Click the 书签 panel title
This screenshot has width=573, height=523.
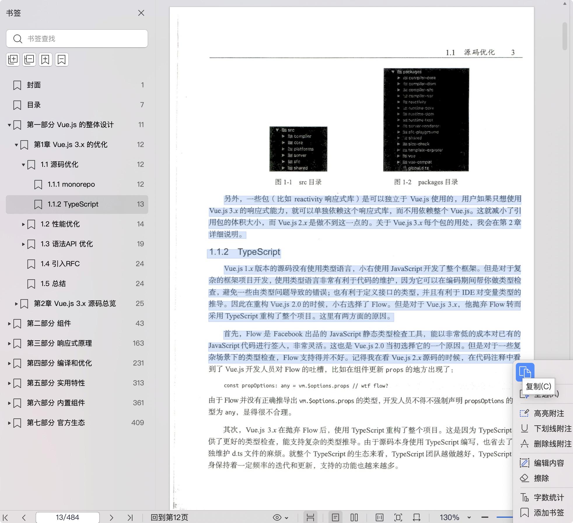click(x=13, y=13)
